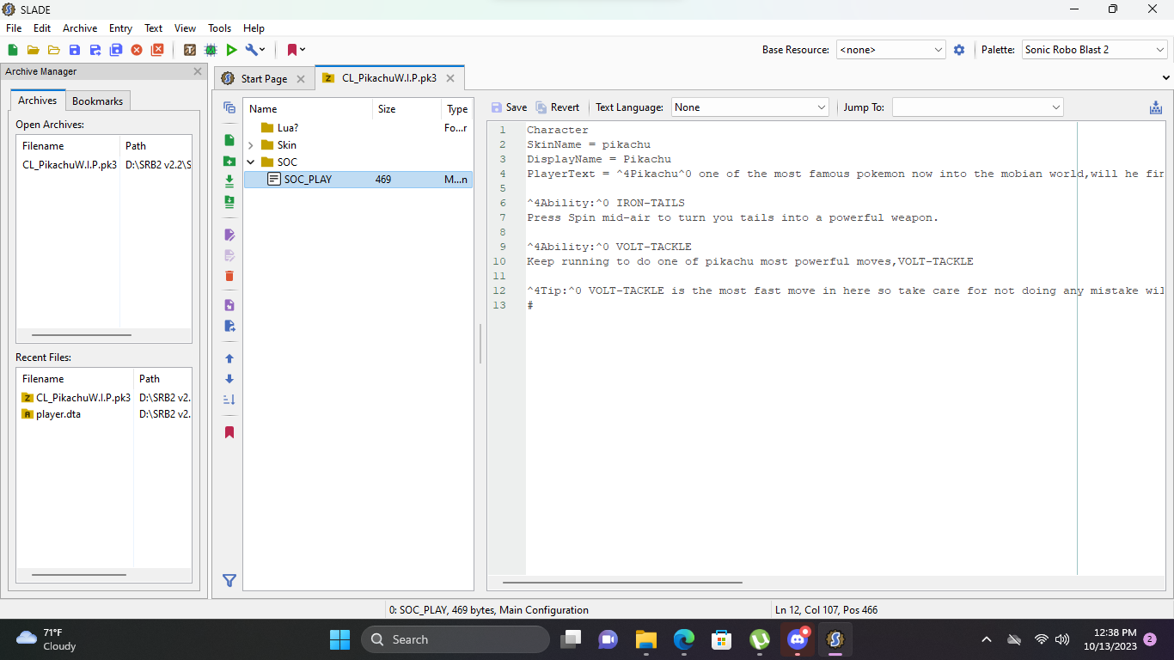Save the text entry changes

(x=509, y=107)
